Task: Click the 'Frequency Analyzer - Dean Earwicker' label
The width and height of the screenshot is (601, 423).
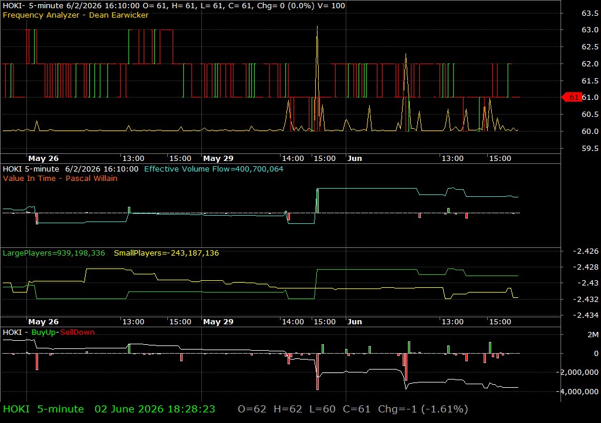Action: tap(76, 15)
